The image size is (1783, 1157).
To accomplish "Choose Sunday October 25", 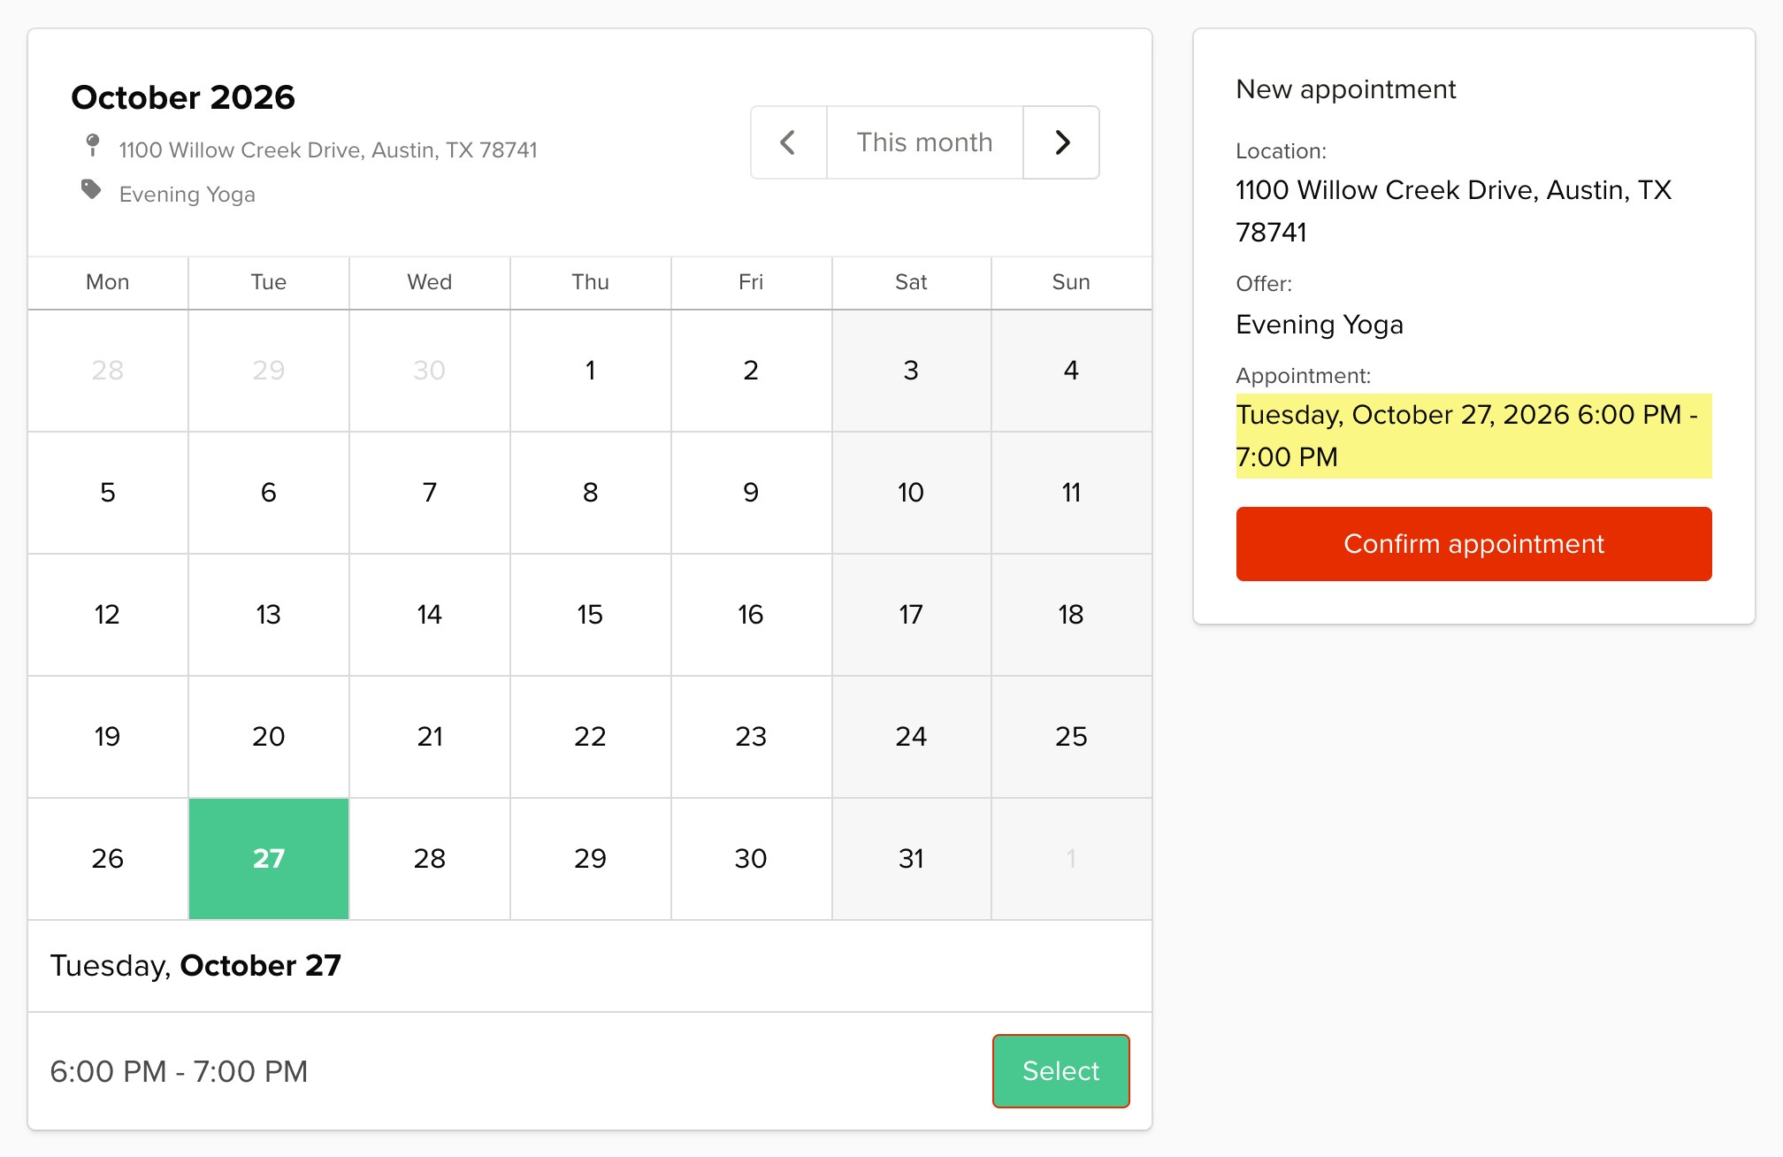I will [x=1071, y=737].
